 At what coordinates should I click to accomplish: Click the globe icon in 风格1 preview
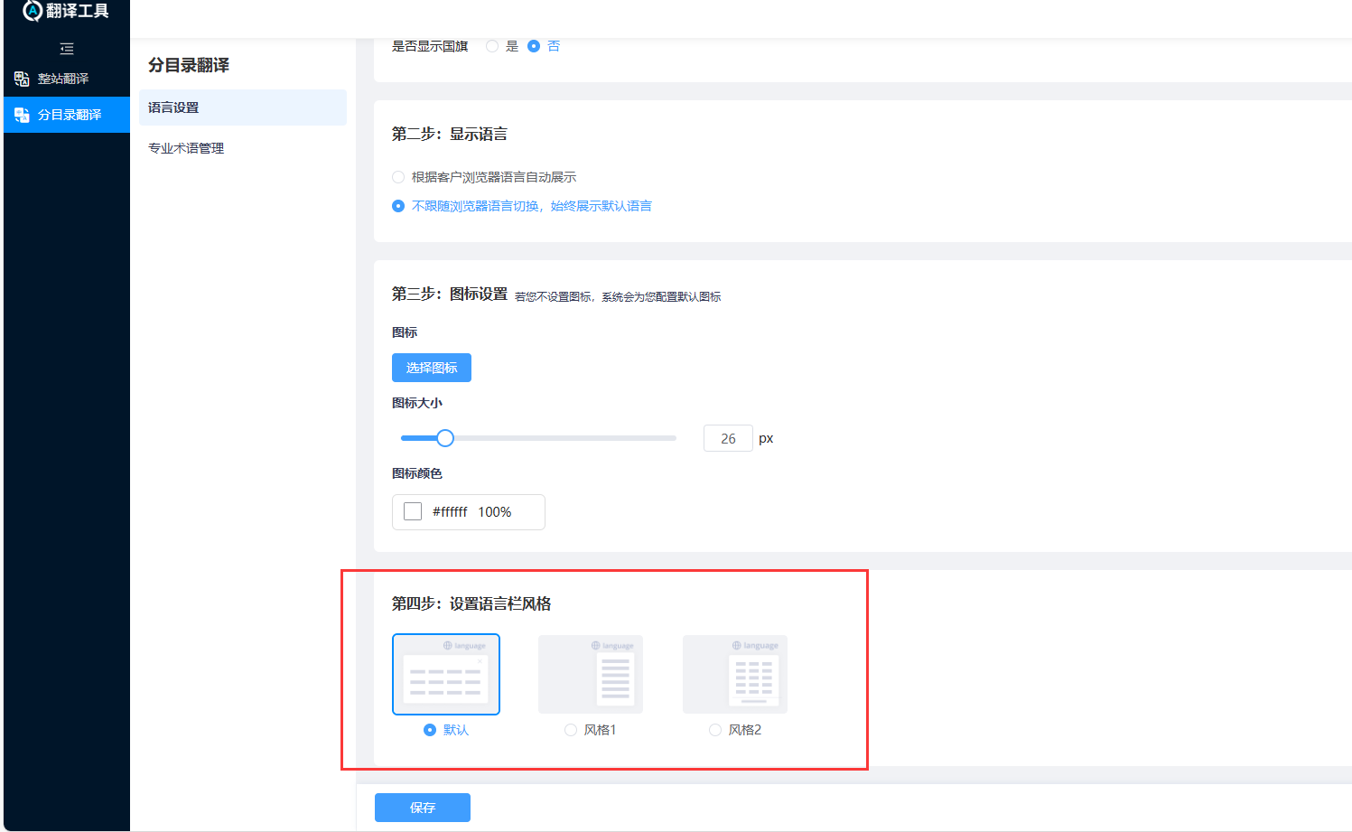pyautogui.click(x=593, y=644)
